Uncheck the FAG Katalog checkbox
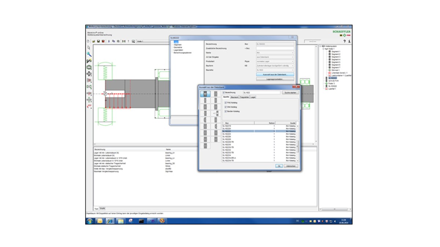 coord(225,102)
